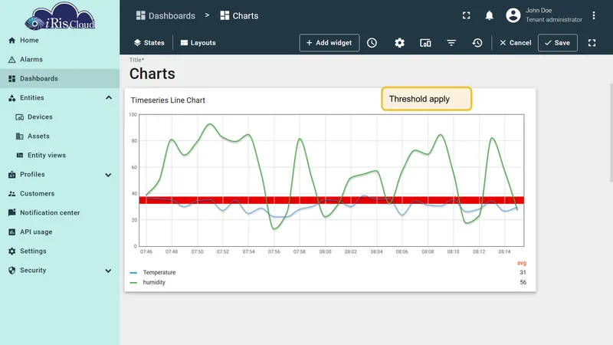Save the dashboard changes
The image size is (613, 345).
pyautogui.click(x=558, y=43)
